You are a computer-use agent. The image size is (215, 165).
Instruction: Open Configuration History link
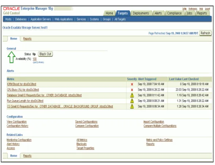tap(17, 126)
